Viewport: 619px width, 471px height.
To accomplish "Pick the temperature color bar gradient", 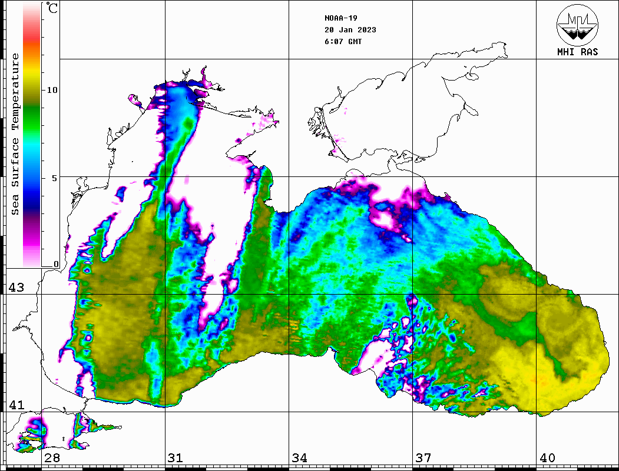I will coord(32,135).
